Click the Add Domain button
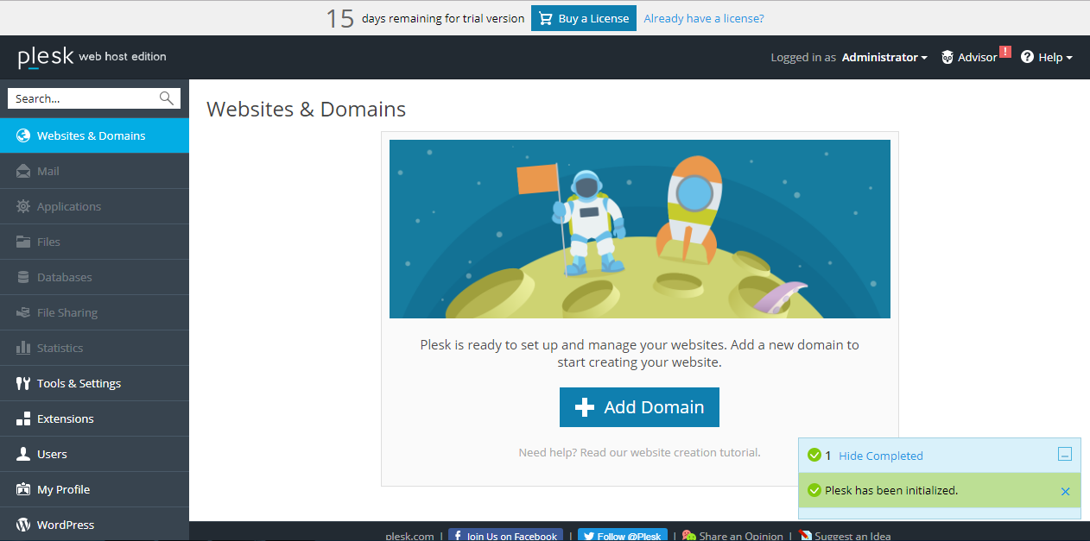 pos(639,407)
